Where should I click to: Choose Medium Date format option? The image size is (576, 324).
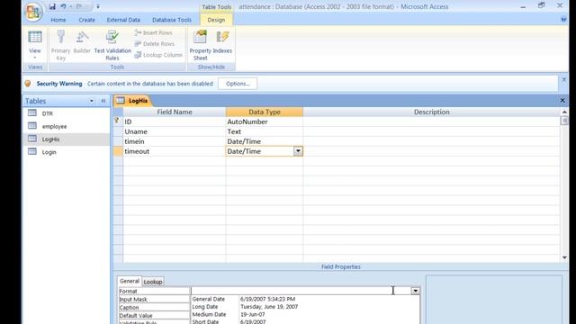click(305, 314)
